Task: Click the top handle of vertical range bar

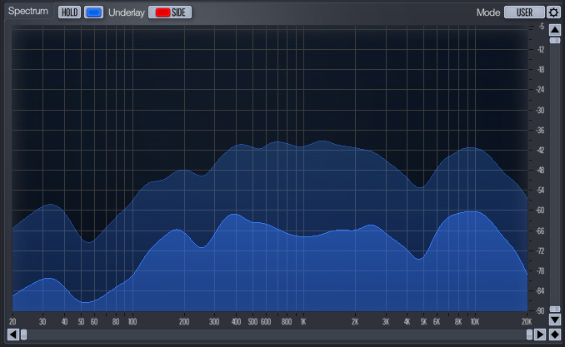Action: (555, 41)
